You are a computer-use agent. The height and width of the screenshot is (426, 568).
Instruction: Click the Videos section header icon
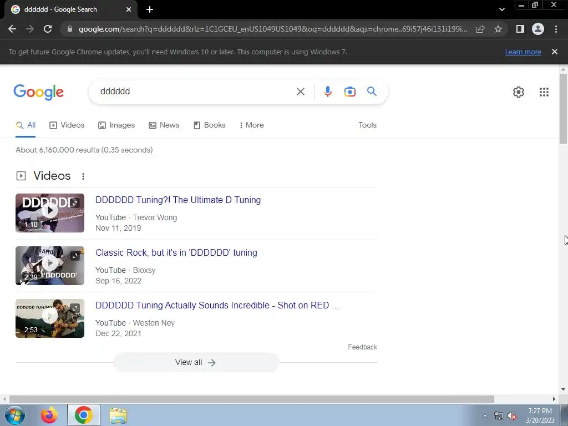21,176
